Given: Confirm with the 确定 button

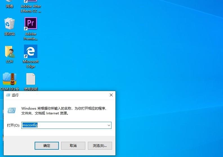Looking at the screenshot, I should 47,146.
